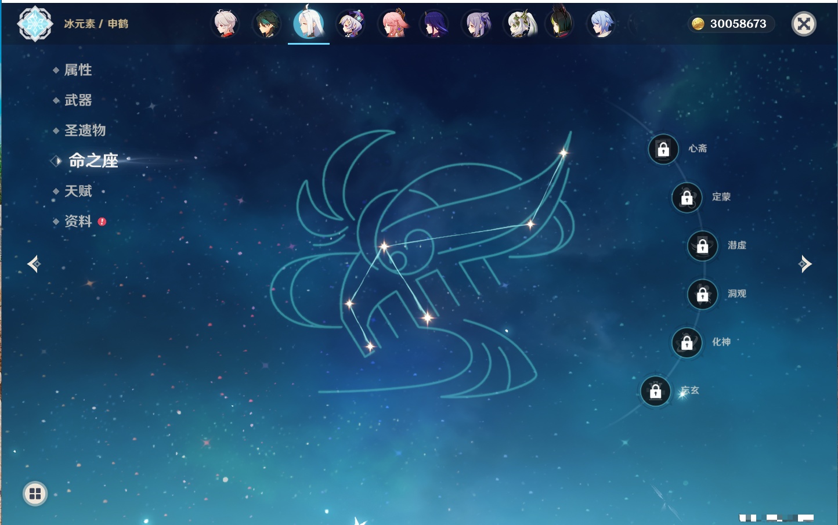The width and height of the screenshot is (838, 525).
Task: Switch to pink-haired Yae Miko portrait
Action: (393, 24)
